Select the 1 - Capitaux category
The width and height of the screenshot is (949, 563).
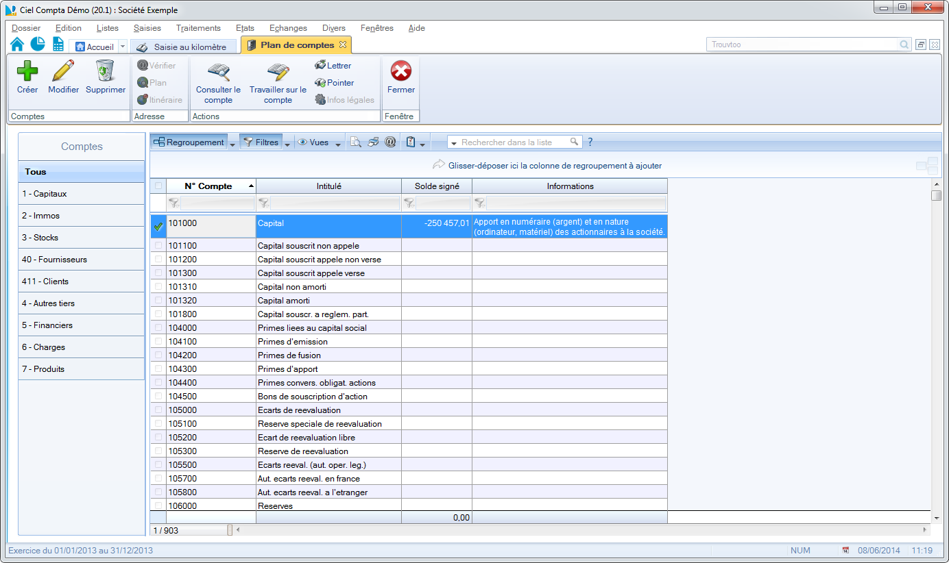click(82, 194)
